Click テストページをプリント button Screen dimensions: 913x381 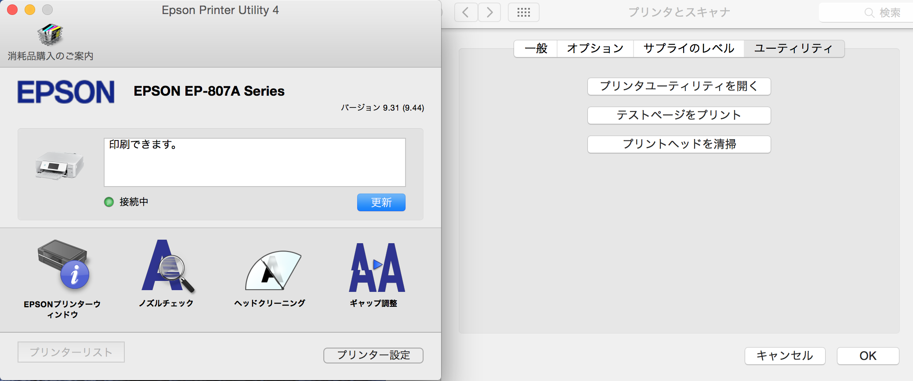click(679, 115)
